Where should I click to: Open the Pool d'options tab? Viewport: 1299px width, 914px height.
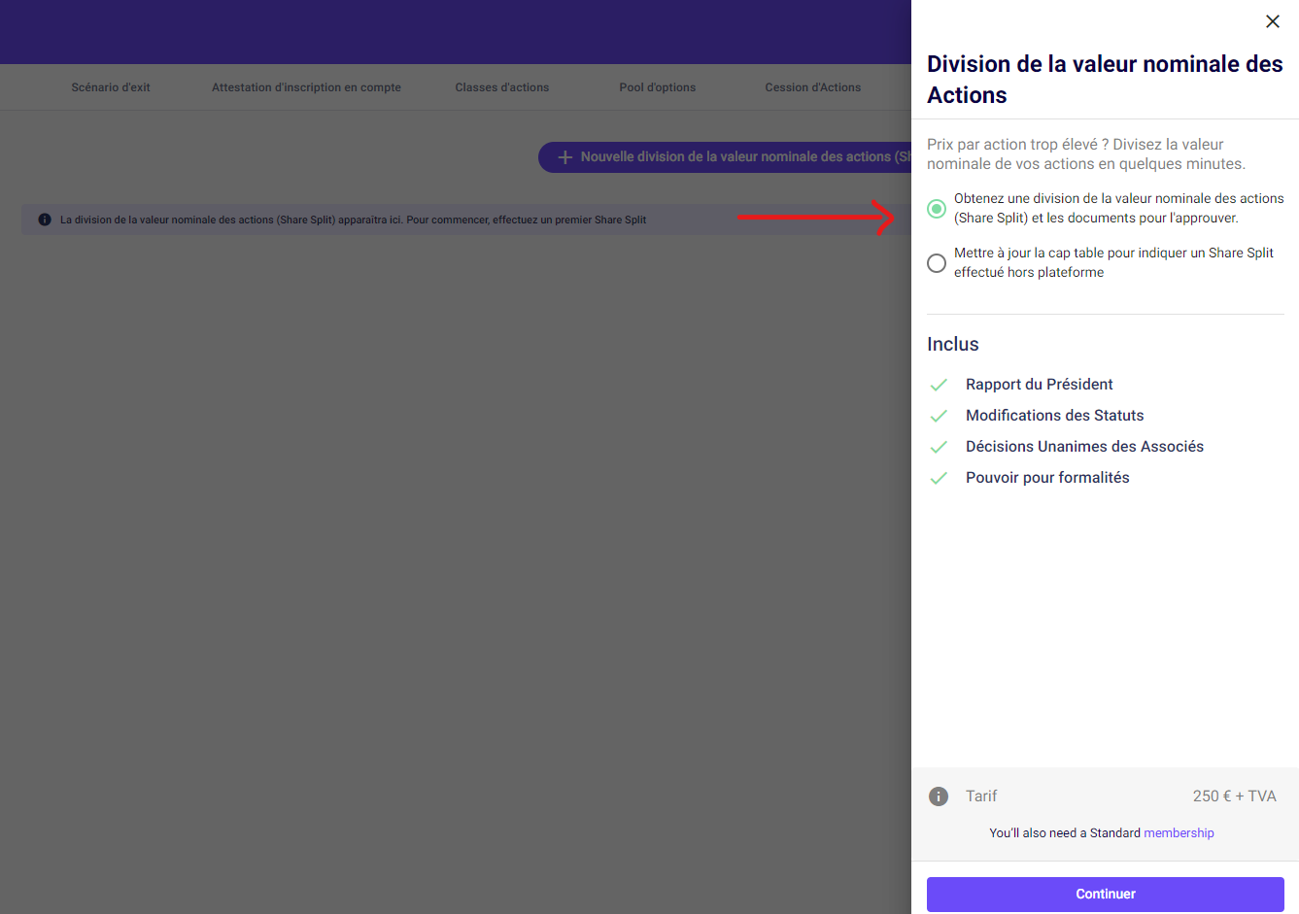pos(657,87)
